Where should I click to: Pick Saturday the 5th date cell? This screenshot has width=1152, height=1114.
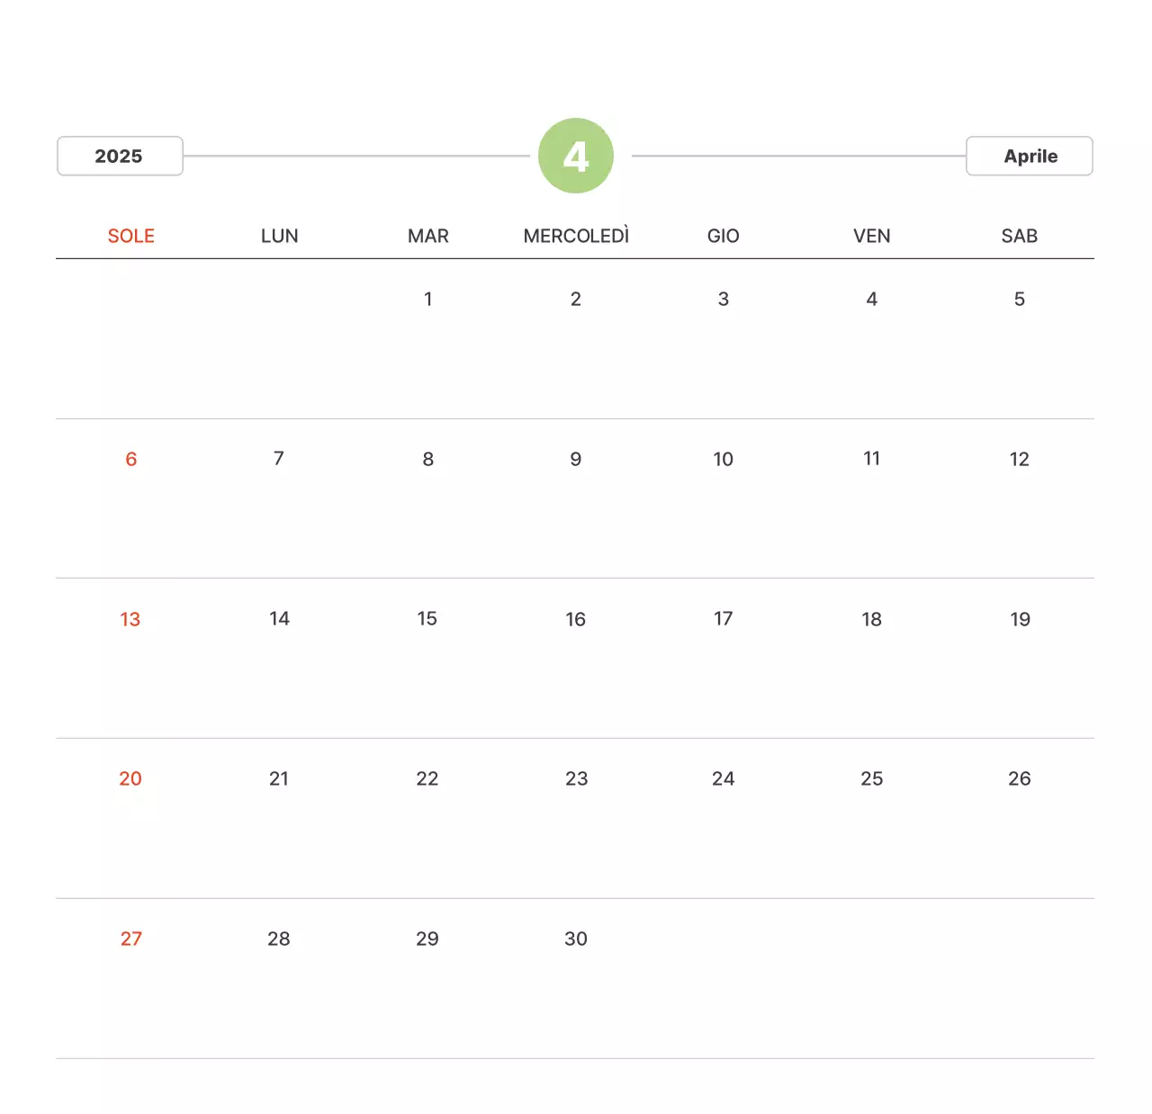pyautogui.click(x=1020, y=299)
